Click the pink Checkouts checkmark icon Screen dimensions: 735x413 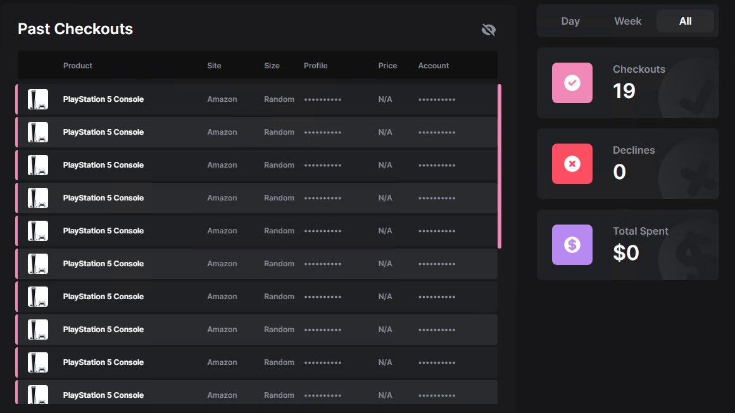pos(572,83)
